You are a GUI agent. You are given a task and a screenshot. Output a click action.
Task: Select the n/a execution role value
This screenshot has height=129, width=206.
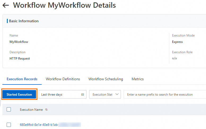click(174, 58)
